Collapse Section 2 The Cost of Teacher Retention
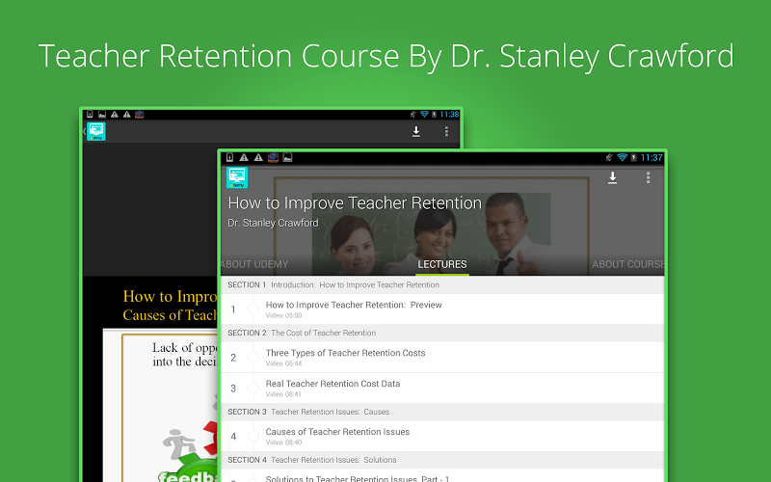 (442, 333)
